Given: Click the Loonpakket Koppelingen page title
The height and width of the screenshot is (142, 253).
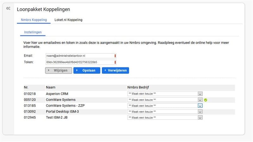Looking at the screenshot, I should [43, 9].
